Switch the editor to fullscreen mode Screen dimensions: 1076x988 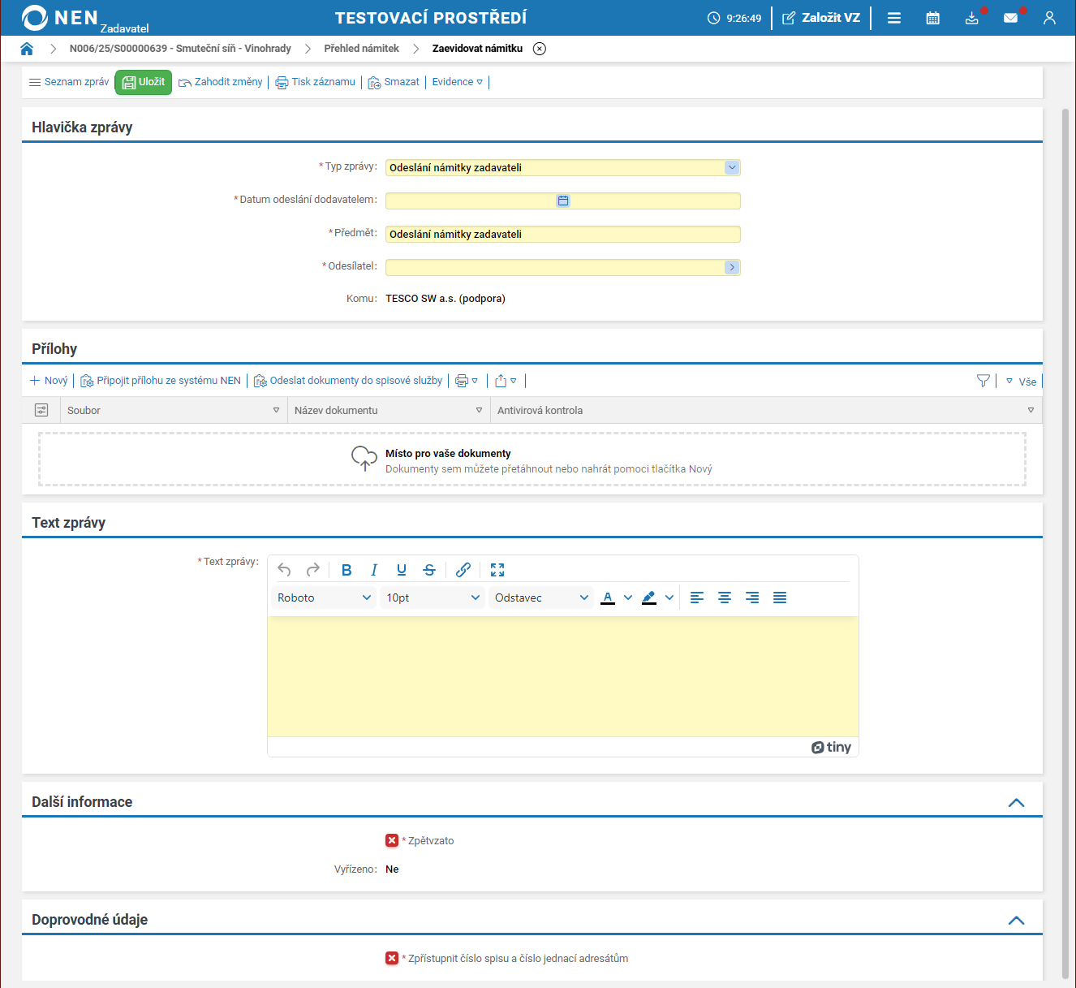497,570
